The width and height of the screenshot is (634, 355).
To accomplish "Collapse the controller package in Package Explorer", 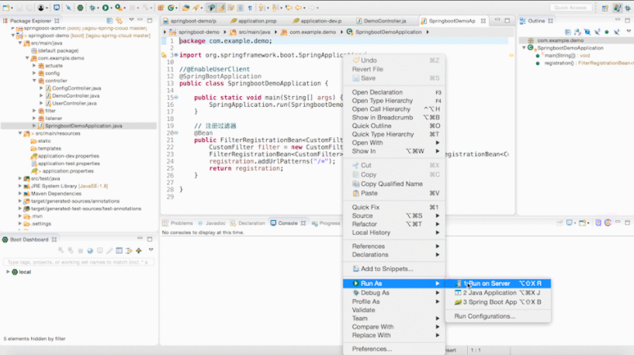I will click(34, 81).
